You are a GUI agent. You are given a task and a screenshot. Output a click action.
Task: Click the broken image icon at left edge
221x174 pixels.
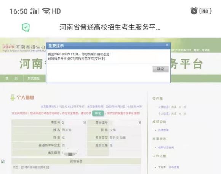3,161
